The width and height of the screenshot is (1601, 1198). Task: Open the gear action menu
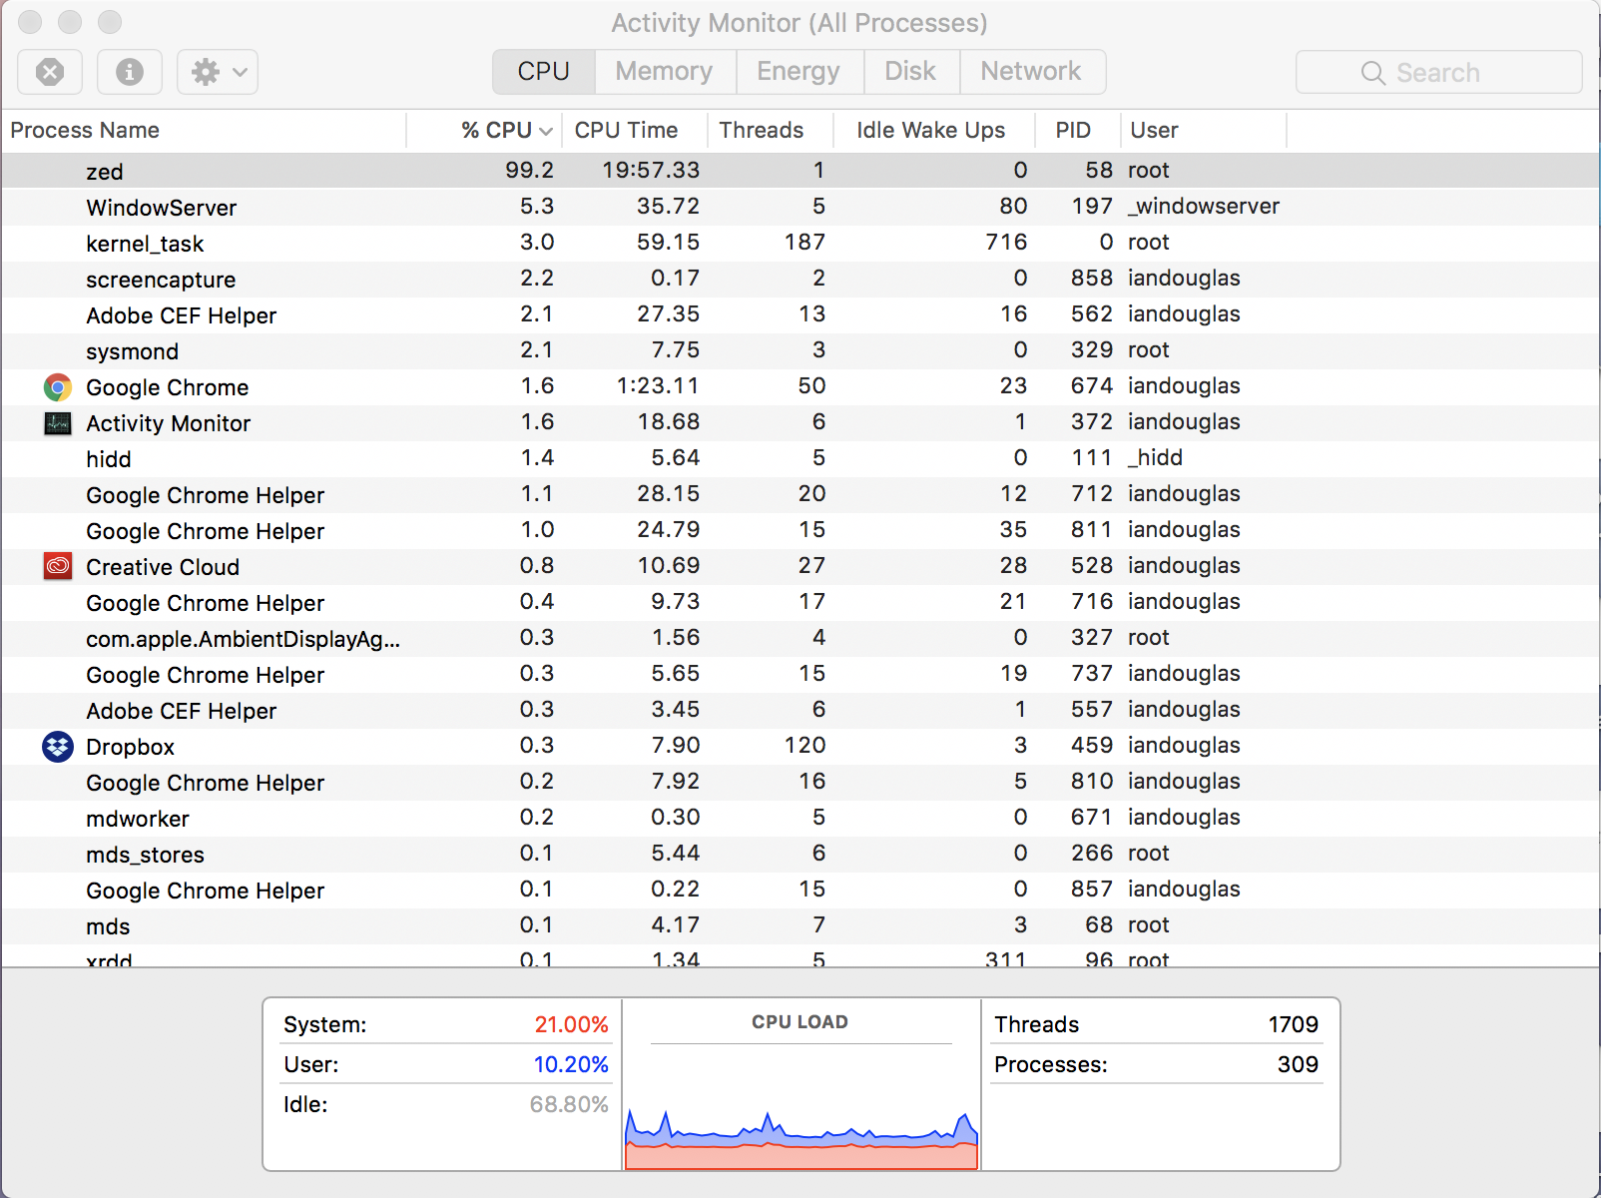pos(218,72)
